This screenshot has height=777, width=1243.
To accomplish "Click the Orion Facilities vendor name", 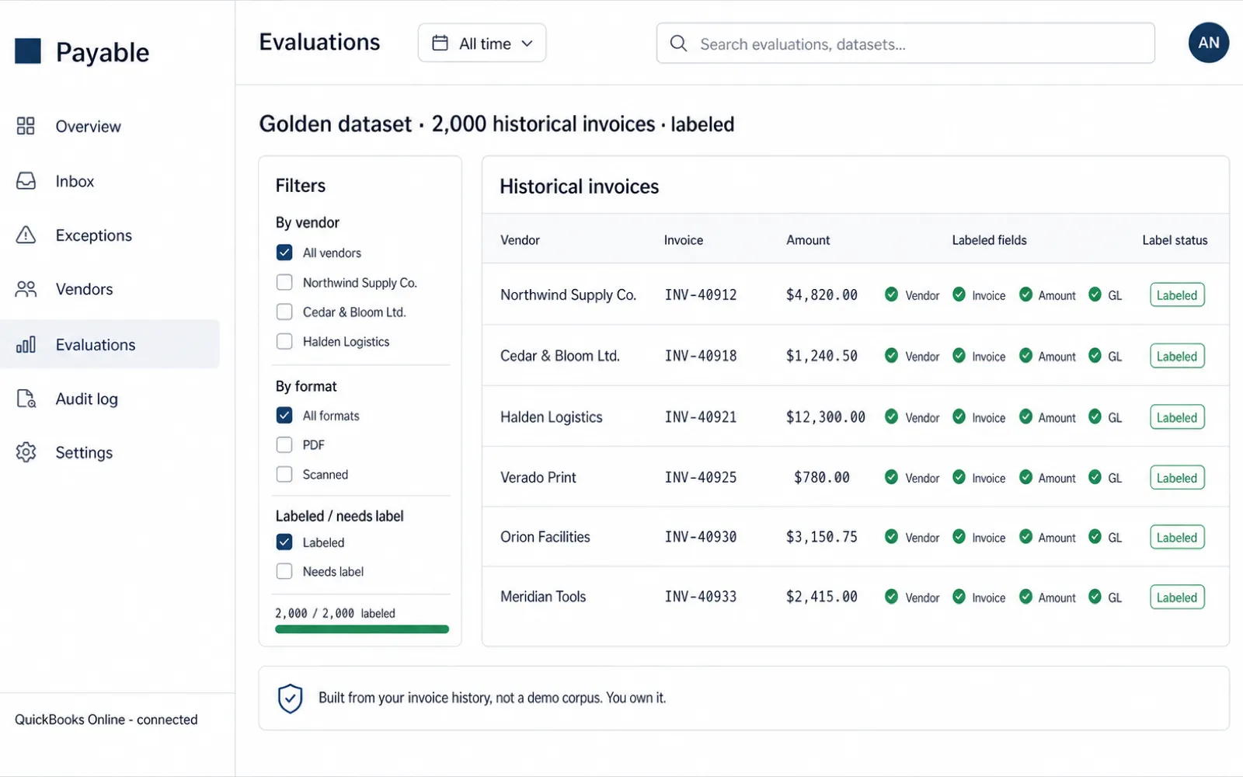I will [x=545, y=537].
